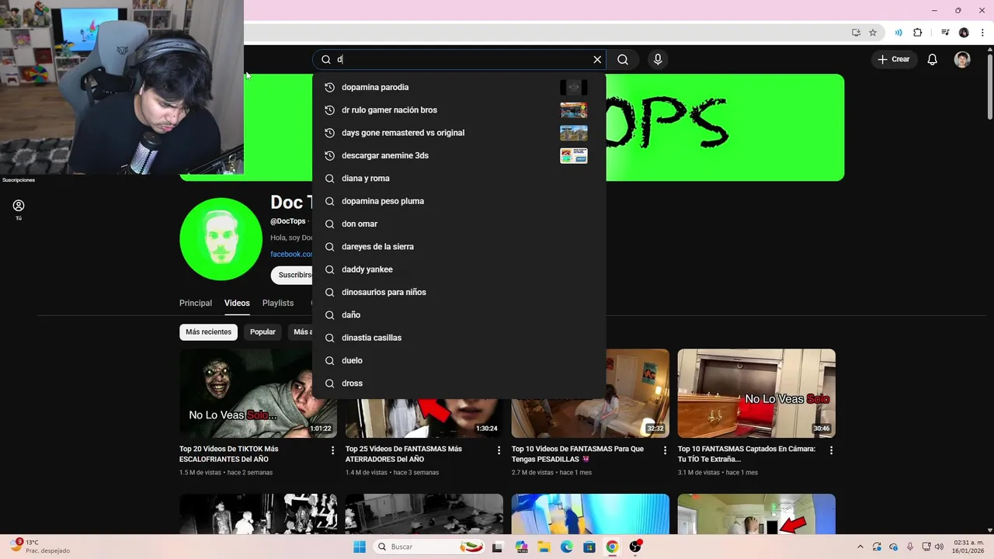Click the install app icon in address bar
Image resolution: width=994 pixels, height=559 pixels.
coord(856,33)
